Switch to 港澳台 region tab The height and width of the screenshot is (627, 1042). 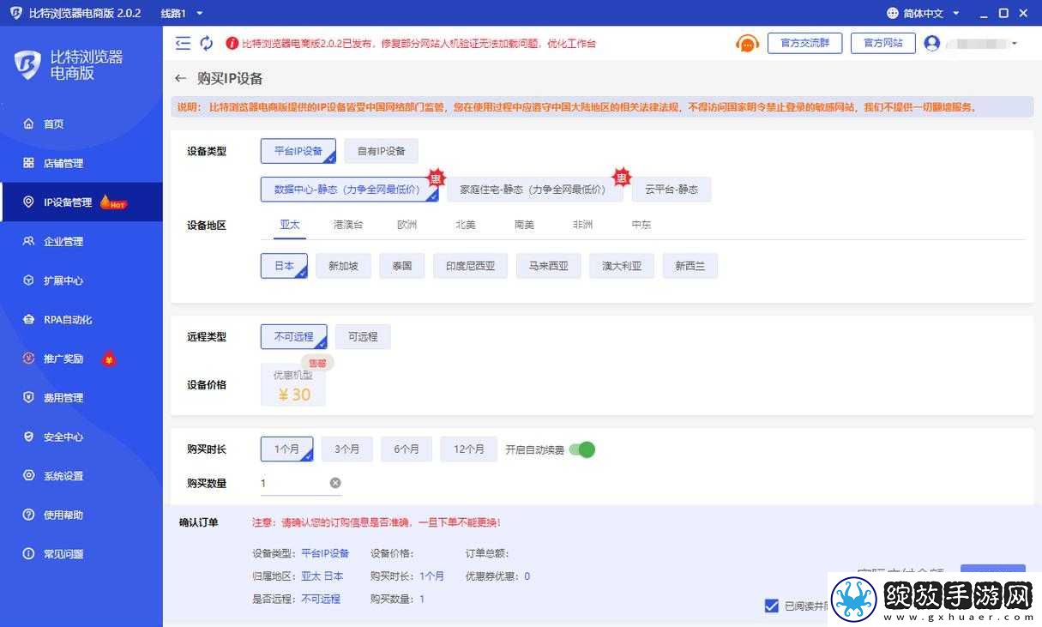pos(348,225)
